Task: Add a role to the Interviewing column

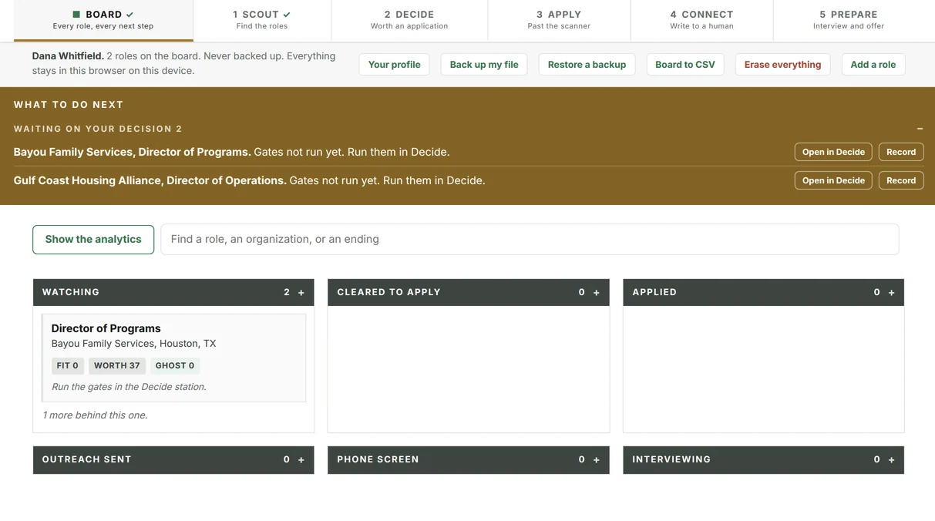Action: tap(892, 460)
